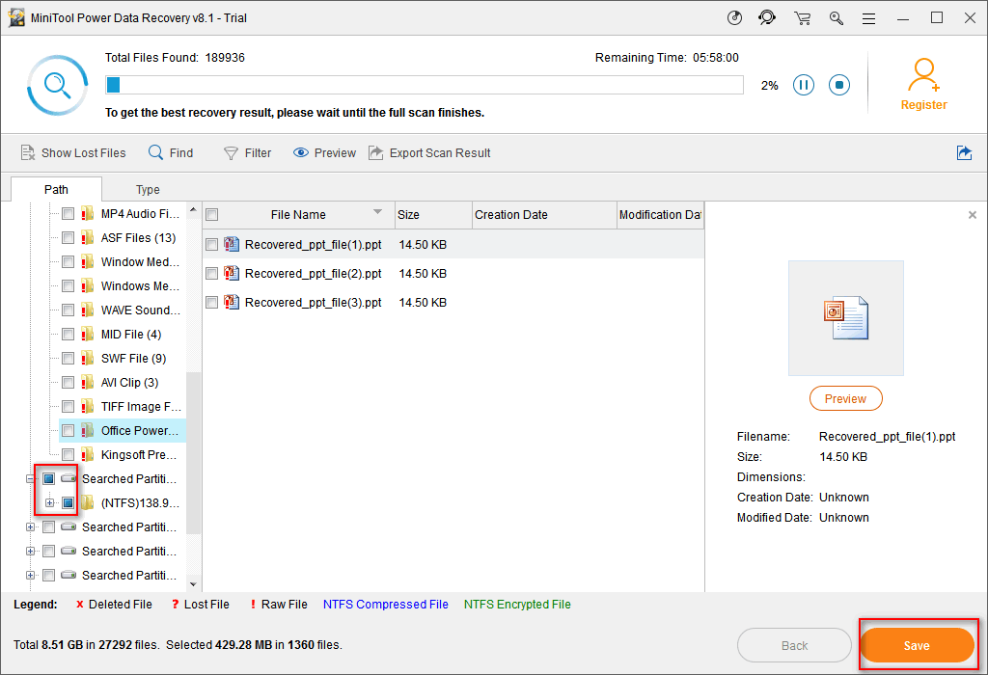The width and height of the screenshot is (988, 675).
Task: Tick the SWF File (9) checkbox
Action: (x=69, y=359)
